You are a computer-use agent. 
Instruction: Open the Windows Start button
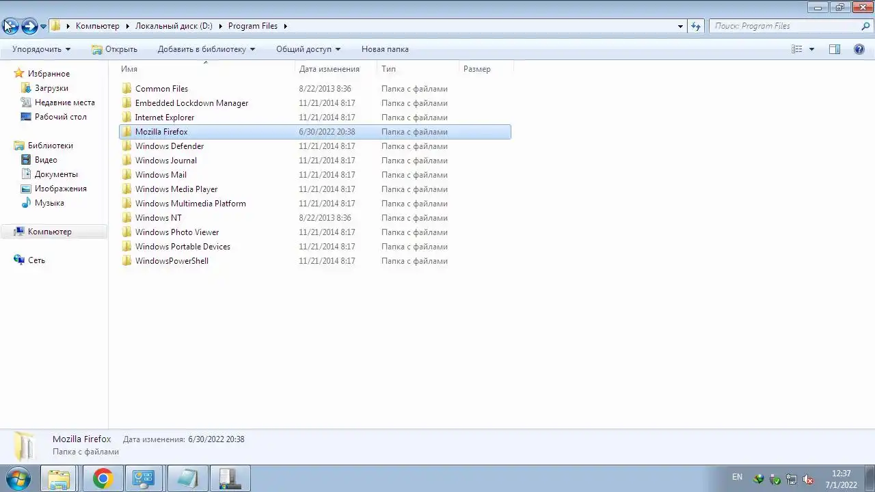click(x=18, y=478)
